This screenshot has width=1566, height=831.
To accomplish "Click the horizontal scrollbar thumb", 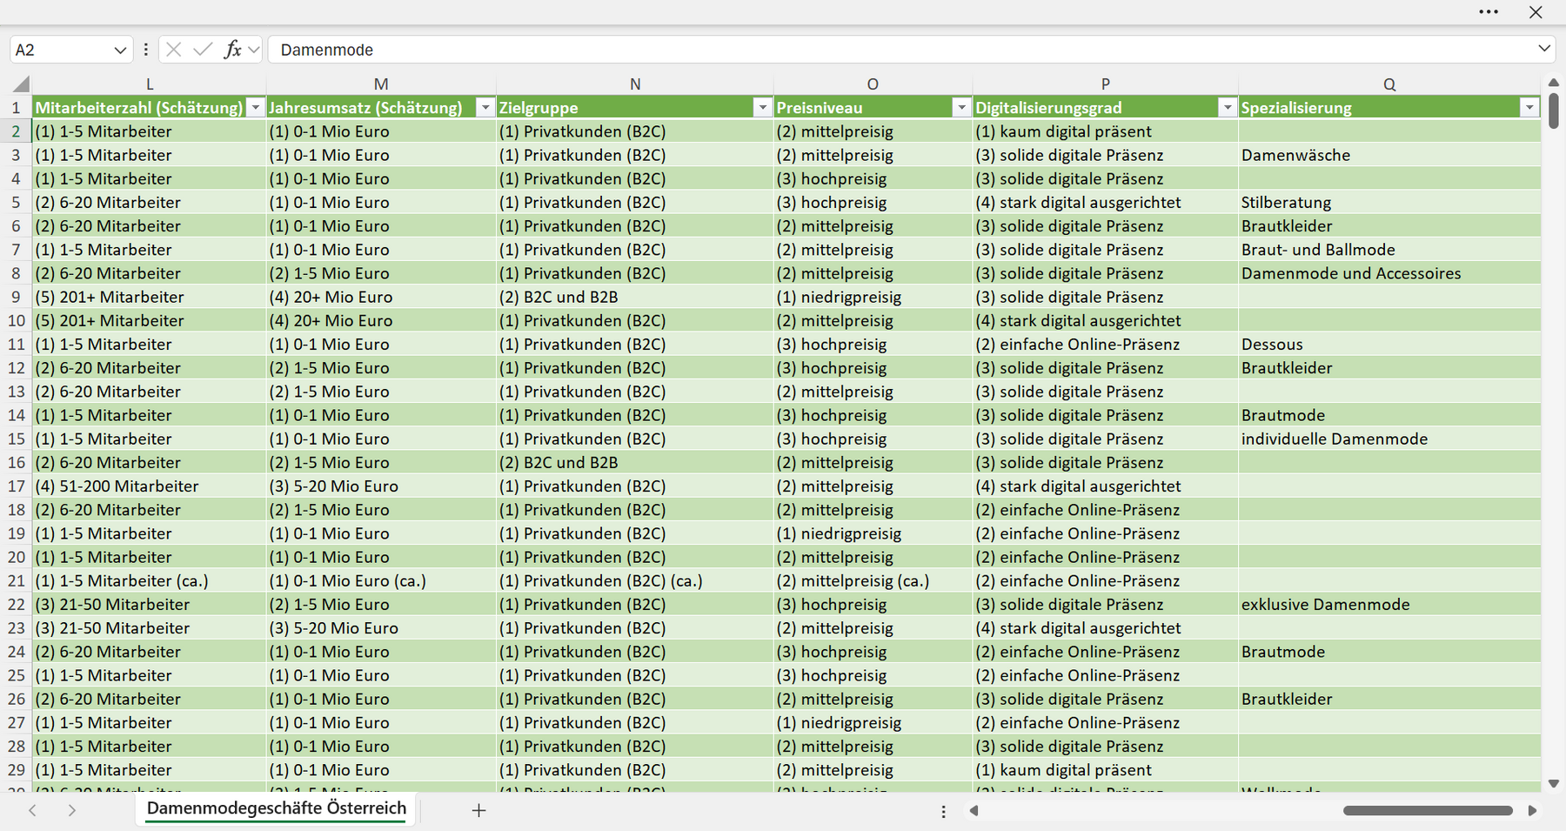I will click(1428, 810).
